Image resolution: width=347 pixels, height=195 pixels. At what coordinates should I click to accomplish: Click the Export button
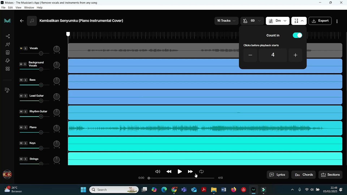click(320, 21)
